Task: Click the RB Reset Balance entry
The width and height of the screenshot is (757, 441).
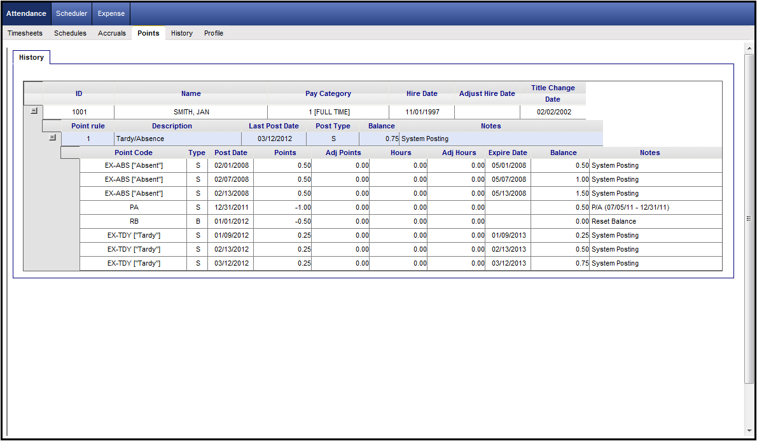Action: [x=134, y=221]
